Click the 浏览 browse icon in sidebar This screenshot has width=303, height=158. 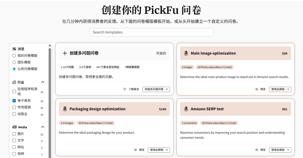(14, 49)
